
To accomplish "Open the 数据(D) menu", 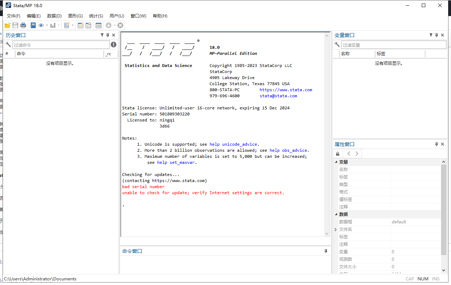I will point(54,16).
